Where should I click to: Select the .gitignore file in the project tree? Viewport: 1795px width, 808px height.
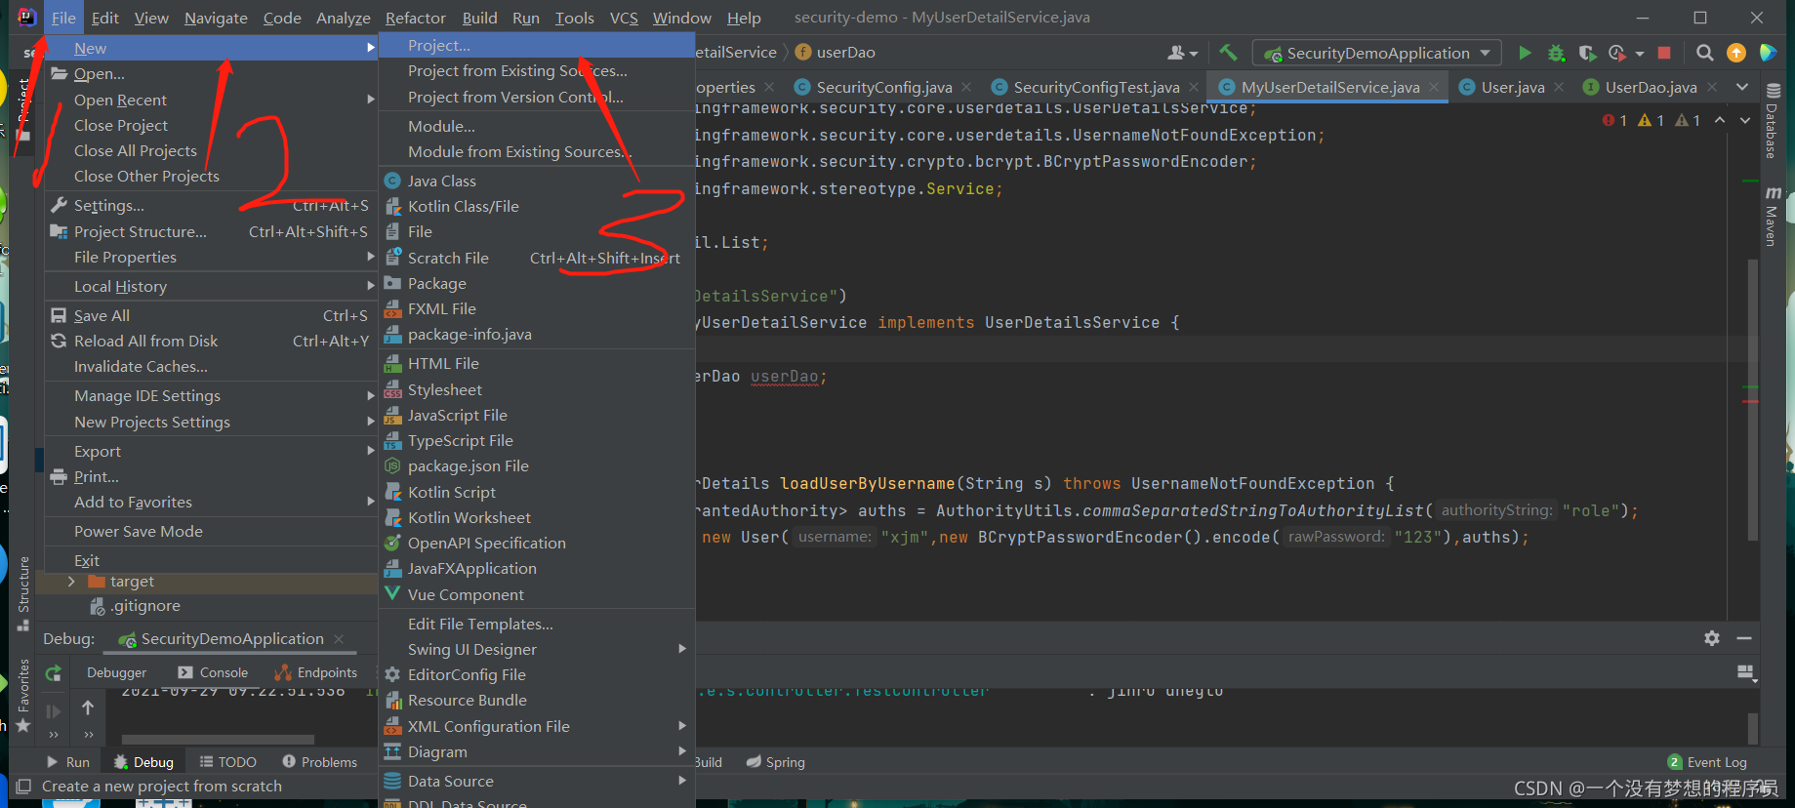145,606
